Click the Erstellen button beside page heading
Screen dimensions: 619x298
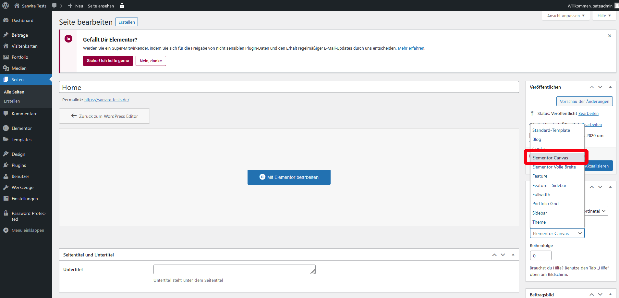coord(127,22)
